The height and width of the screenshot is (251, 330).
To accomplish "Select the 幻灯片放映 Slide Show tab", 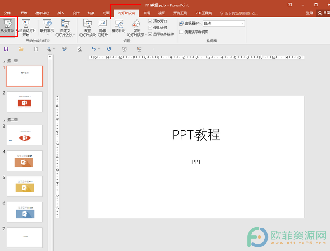I will 126,13.
